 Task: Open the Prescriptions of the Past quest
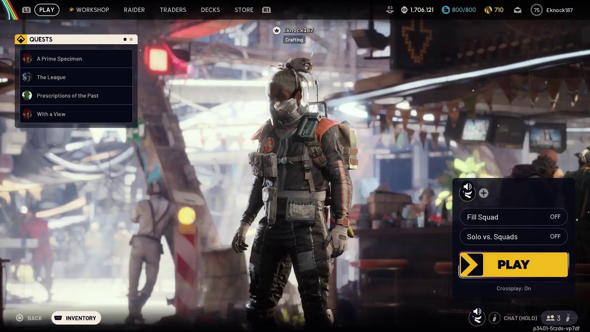coord(76,95)
